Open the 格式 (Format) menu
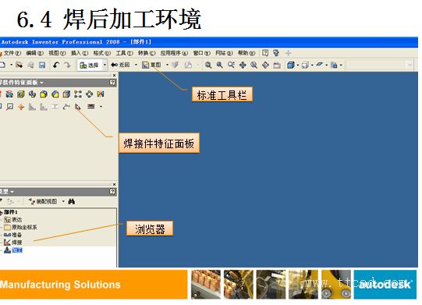 pyautogui.click(x=101, y=53)
